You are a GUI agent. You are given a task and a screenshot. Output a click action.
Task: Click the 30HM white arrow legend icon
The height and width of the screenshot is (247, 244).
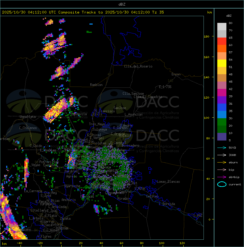click(x=222, y=155)
